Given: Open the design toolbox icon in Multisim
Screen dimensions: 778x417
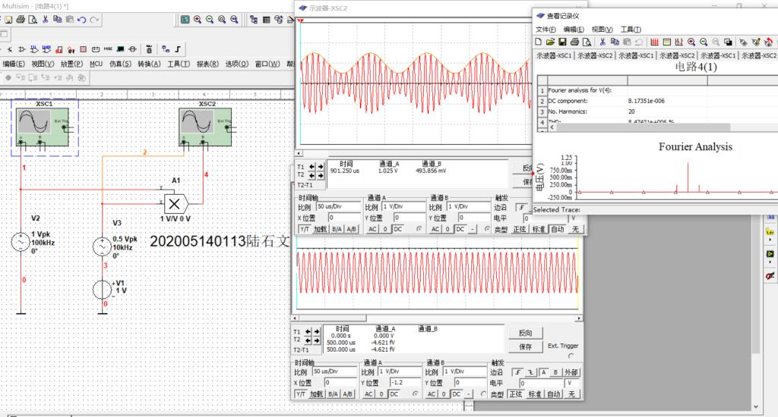Looking at the screenshot, I should 254,19.
